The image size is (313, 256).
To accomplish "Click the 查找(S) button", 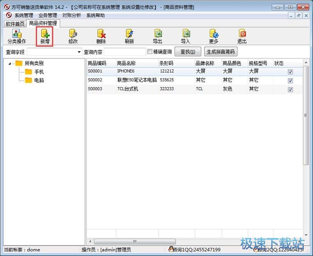I will 188,52.
